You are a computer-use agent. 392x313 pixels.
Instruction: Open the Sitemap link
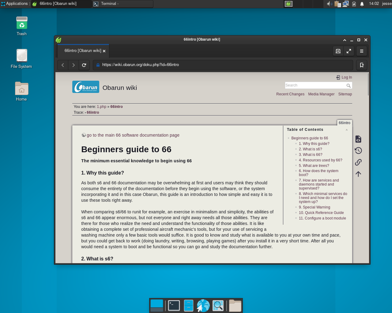[345, 94]
